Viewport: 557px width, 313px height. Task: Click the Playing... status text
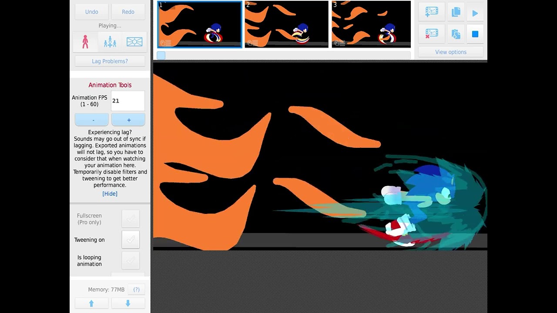(x=110, y=26)
